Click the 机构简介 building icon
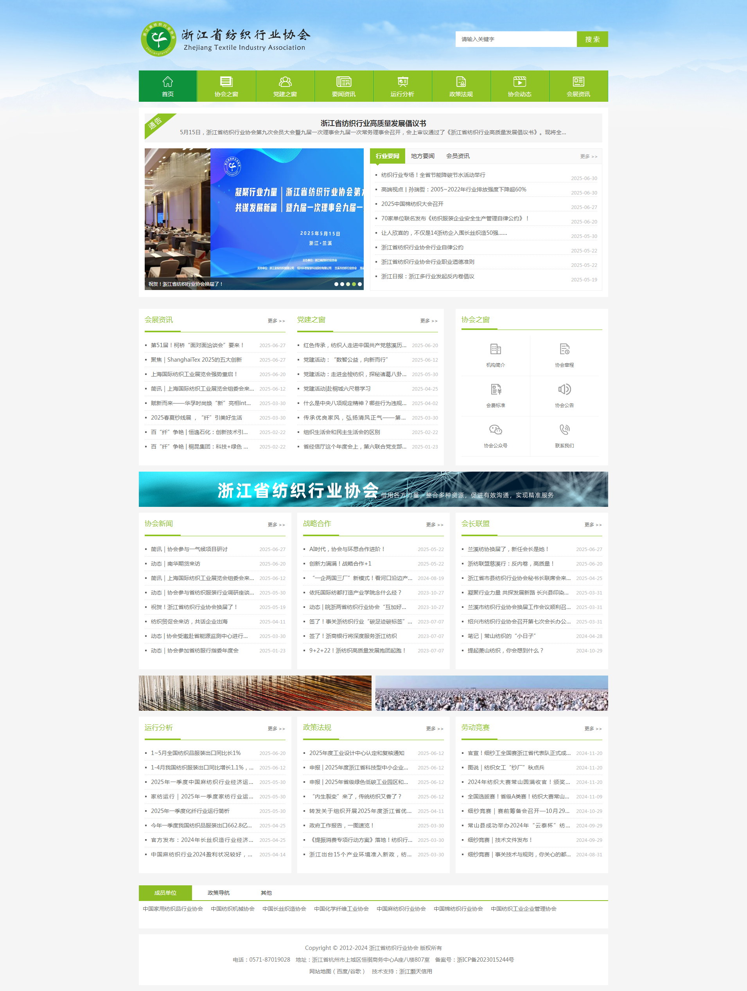 [496, 349]
